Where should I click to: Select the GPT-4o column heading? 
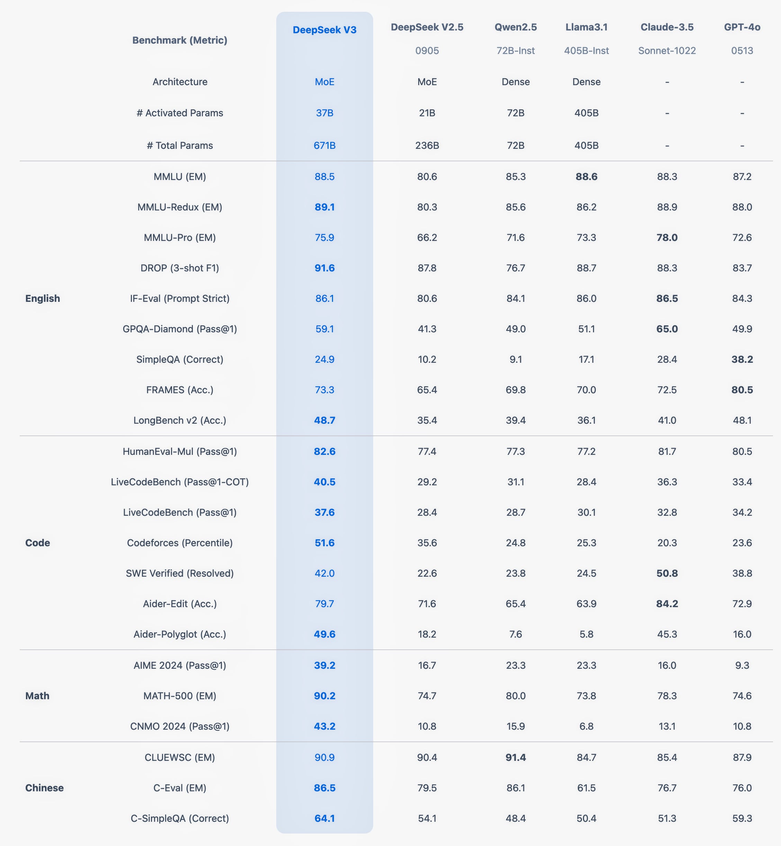(742, 27)
